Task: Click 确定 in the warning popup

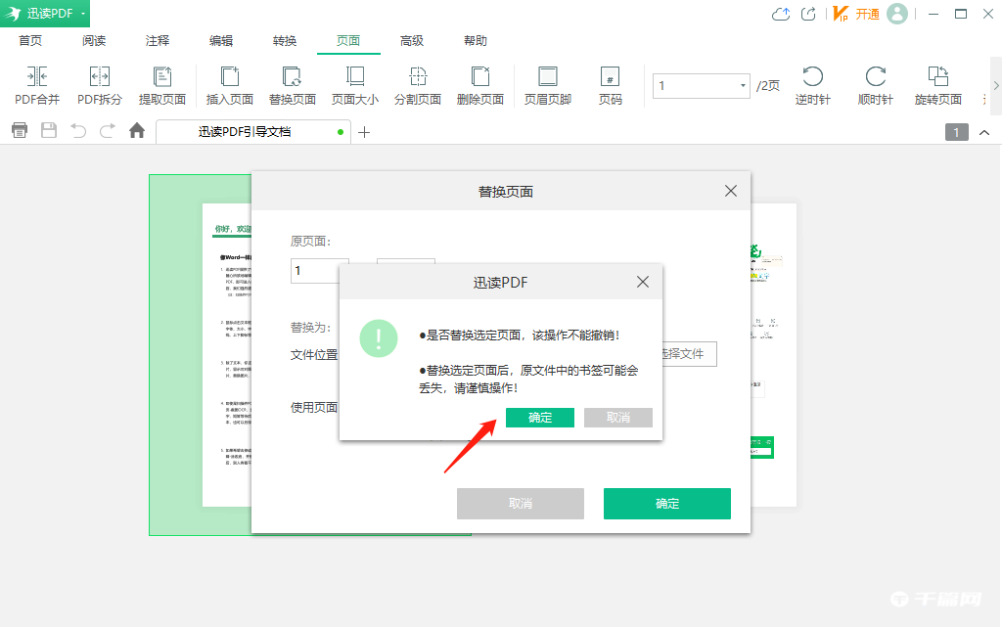Action: pyautogui.click(x=539, y=417)
